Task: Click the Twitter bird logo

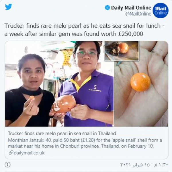Action: coord(8,7)
